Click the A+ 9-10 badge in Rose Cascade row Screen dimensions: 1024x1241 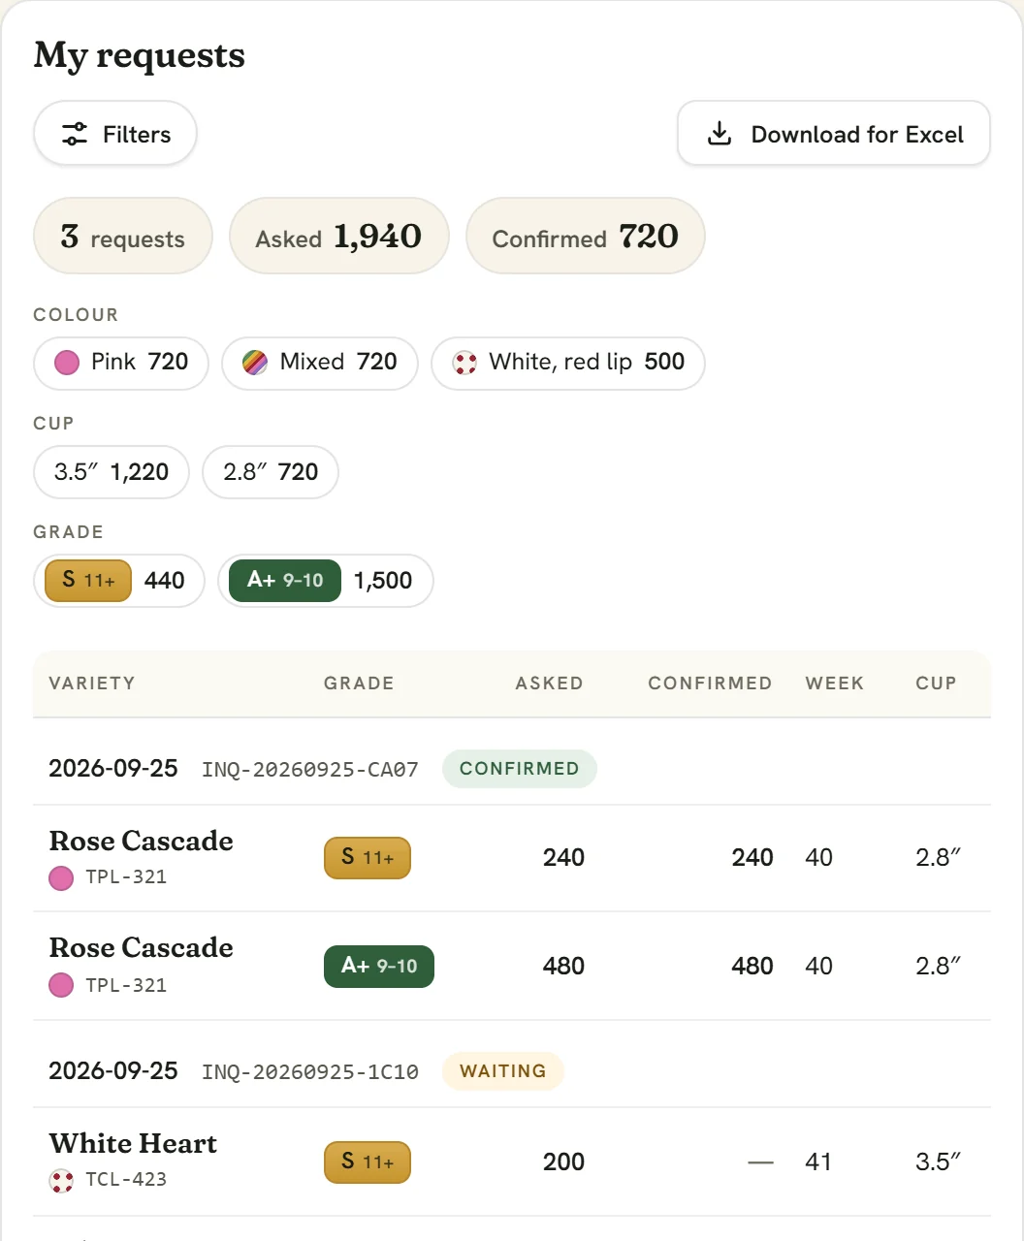coord(379,967)
